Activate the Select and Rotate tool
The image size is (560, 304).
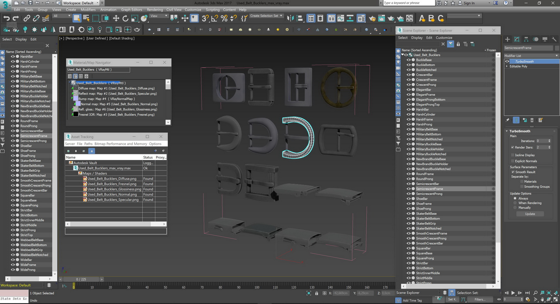coord(125,18)
